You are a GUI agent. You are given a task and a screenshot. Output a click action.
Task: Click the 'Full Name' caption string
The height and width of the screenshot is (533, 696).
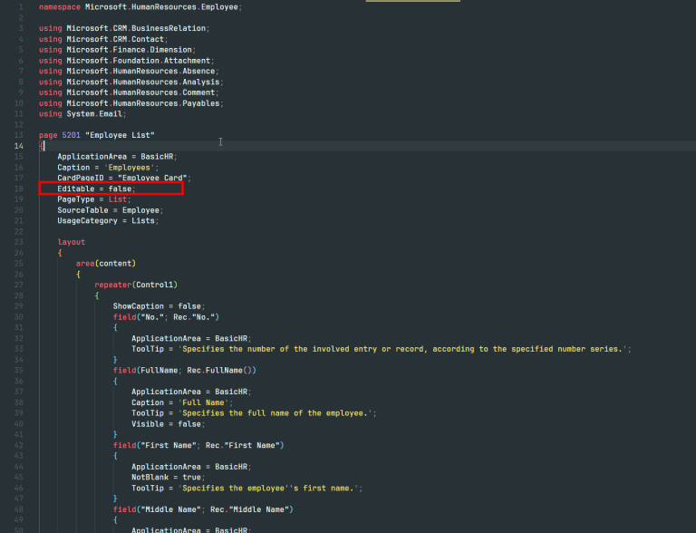coord(203,402)
